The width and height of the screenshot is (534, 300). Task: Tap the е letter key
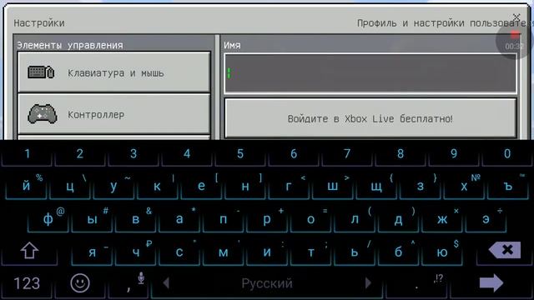(x=201, y=186)
